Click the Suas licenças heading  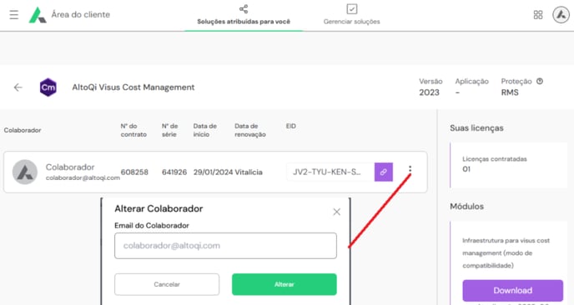coord(476,128)
